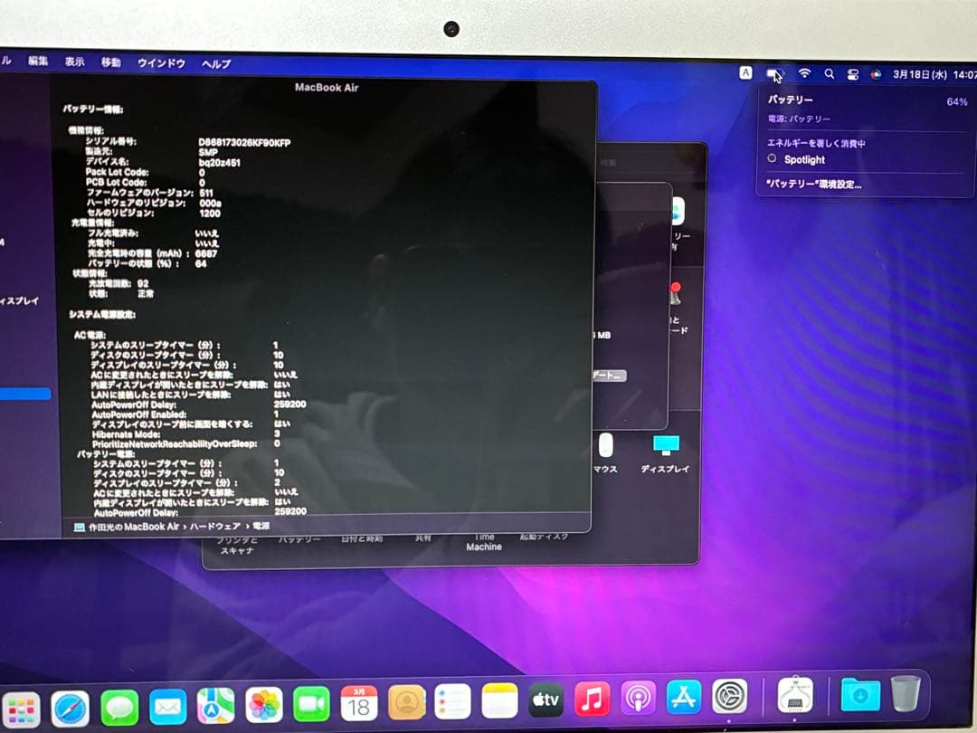Click 電源 in the path bar

coord(261,526)
